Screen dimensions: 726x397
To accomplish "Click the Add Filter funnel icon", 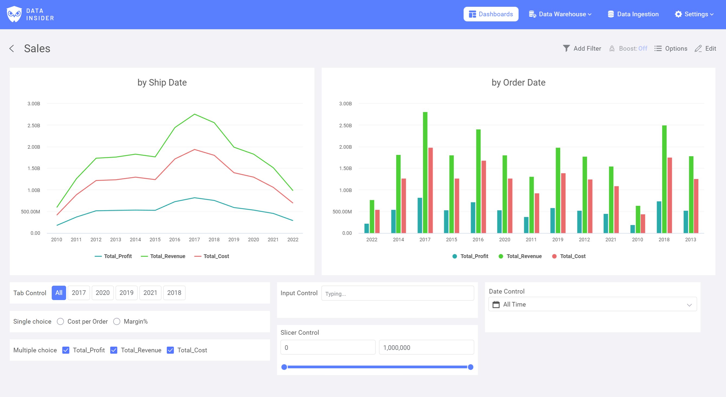I will click(566, 48).
